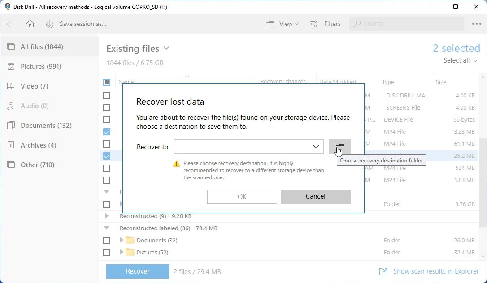Select Audio (0) category
Screen dimensions: 487x283
[49, 106]
